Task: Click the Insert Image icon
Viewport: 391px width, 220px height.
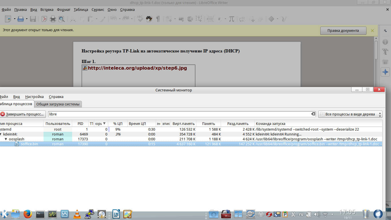Action: (x=181, y=19)
